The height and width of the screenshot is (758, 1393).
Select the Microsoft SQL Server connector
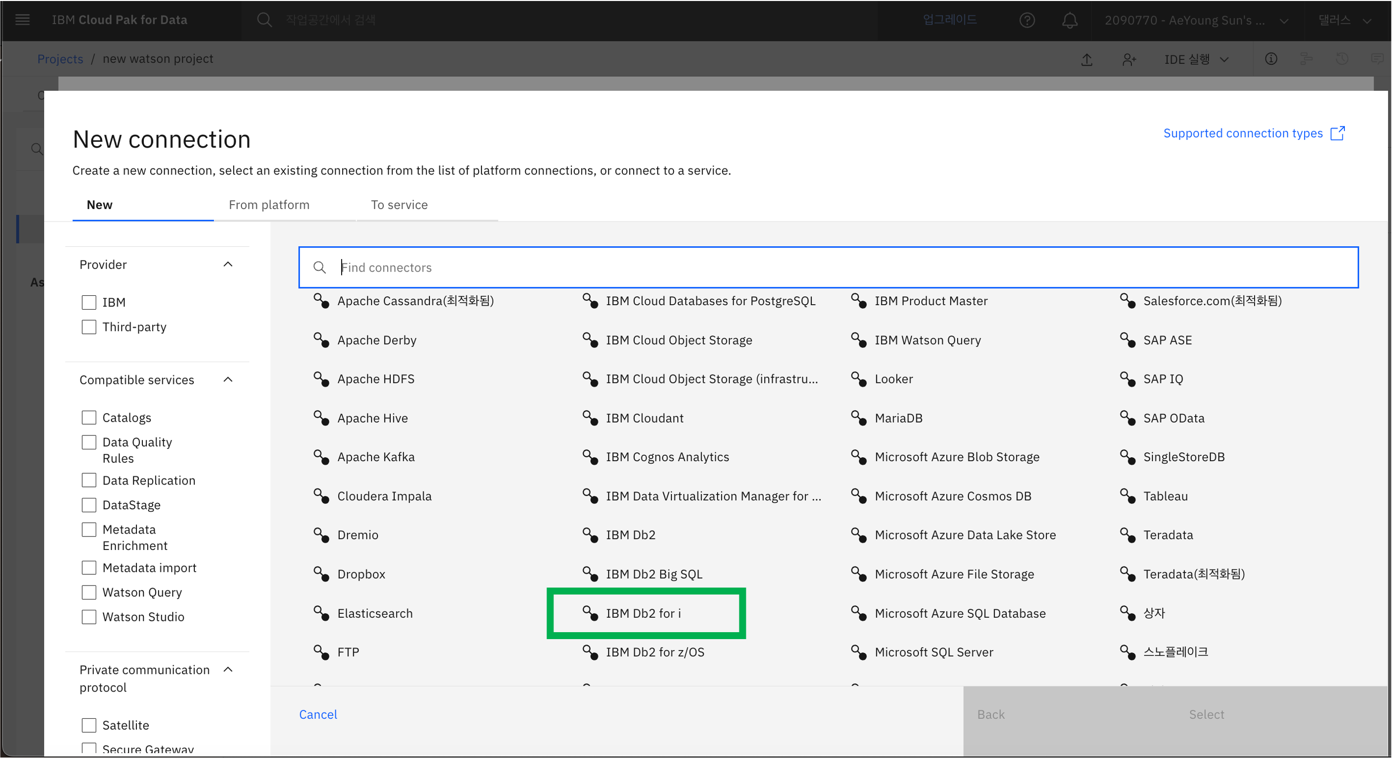[x=933, y=652]
